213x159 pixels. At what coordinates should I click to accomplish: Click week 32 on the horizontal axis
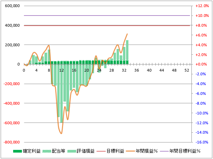click(124, 70)
